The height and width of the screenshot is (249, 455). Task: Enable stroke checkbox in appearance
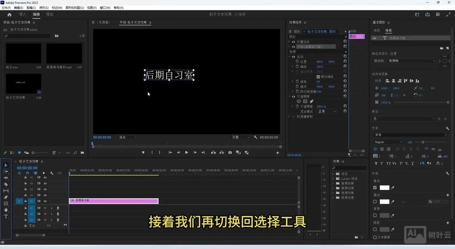coord(375,202)
